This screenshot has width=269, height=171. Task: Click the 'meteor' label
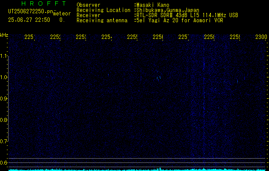(62, 14)
